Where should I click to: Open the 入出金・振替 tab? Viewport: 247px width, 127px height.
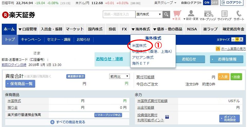[x=51, y=29]
